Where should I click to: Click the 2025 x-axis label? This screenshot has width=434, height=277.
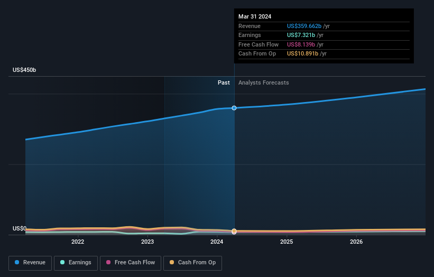(287, 242)
